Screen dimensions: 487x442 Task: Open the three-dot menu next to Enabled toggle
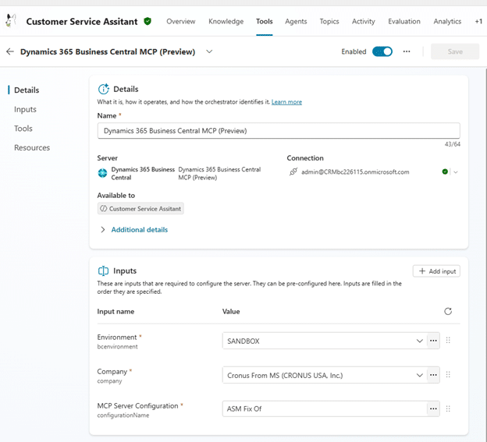[407, 51]
